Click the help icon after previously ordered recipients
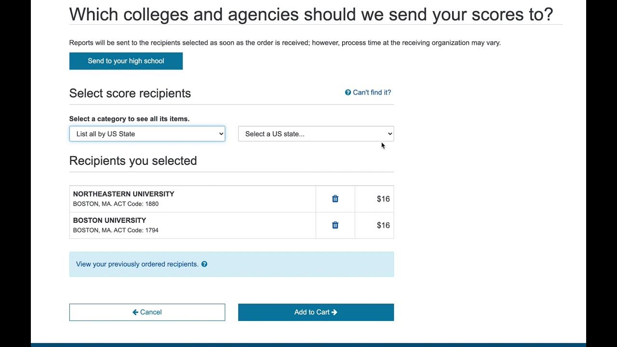617x347 pixels. [x=204, y=264]
